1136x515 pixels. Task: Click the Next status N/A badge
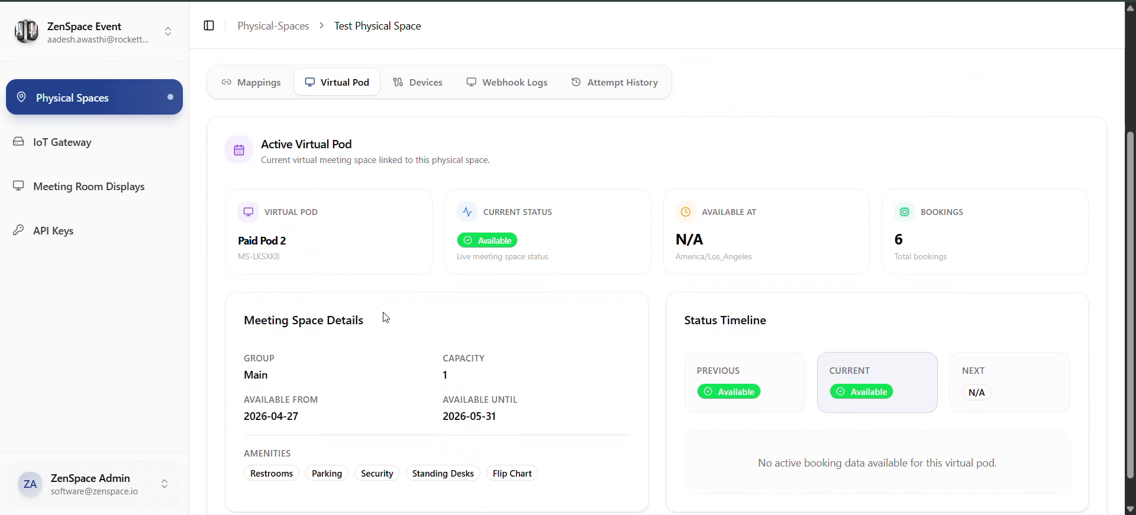(x=976, y=392)
